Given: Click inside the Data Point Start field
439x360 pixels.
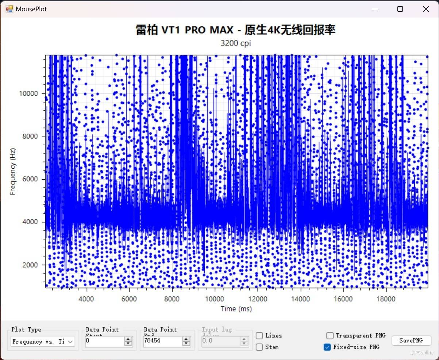Looking at the screenshot, I should point(106,341).
